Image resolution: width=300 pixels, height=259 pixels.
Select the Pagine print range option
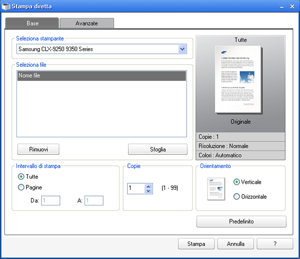click(21, 187)
